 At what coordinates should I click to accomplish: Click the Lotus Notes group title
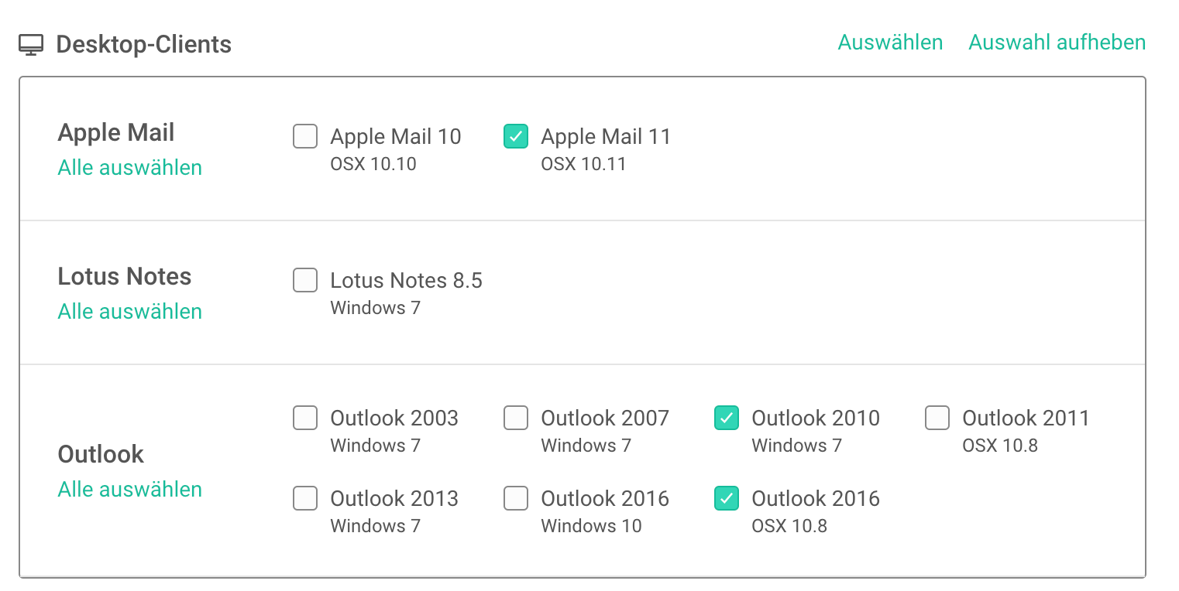point(125,276)
